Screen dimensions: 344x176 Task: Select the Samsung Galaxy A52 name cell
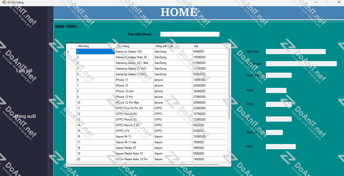pyautogui.click(x=134, y=52)
